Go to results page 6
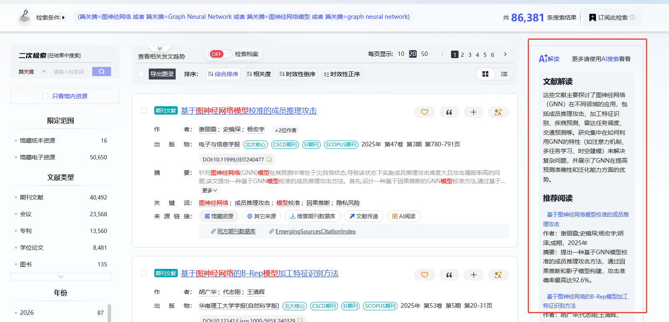This screenshot has width=669, height=322. click(493, 54)
